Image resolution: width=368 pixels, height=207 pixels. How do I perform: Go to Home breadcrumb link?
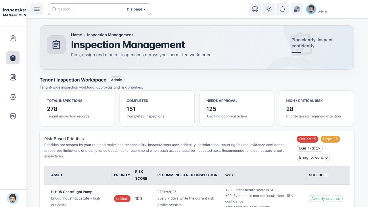[76, 35]
